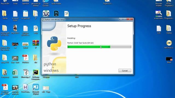Open the Temporary folder

pyautogui.click(x=5, y=73)
